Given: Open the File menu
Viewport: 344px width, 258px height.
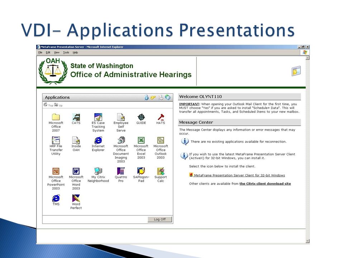Looking at the screenshot, I should tap(40, 52).
